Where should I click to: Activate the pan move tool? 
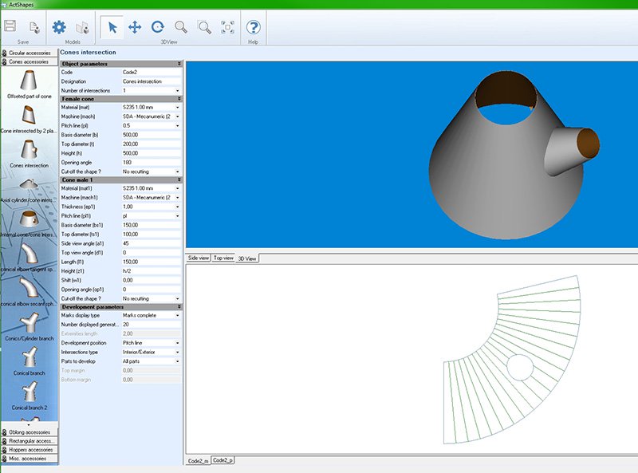click(135, 26)
